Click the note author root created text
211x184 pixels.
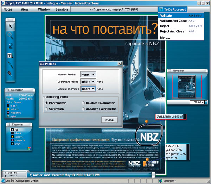point(65,175)
